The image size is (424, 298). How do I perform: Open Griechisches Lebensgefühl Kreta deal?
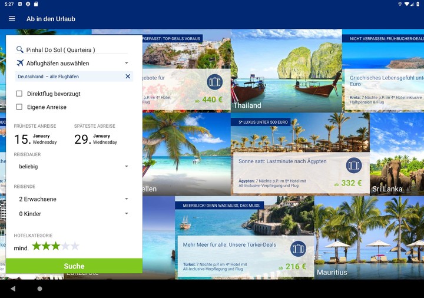[x=385, y=90]
